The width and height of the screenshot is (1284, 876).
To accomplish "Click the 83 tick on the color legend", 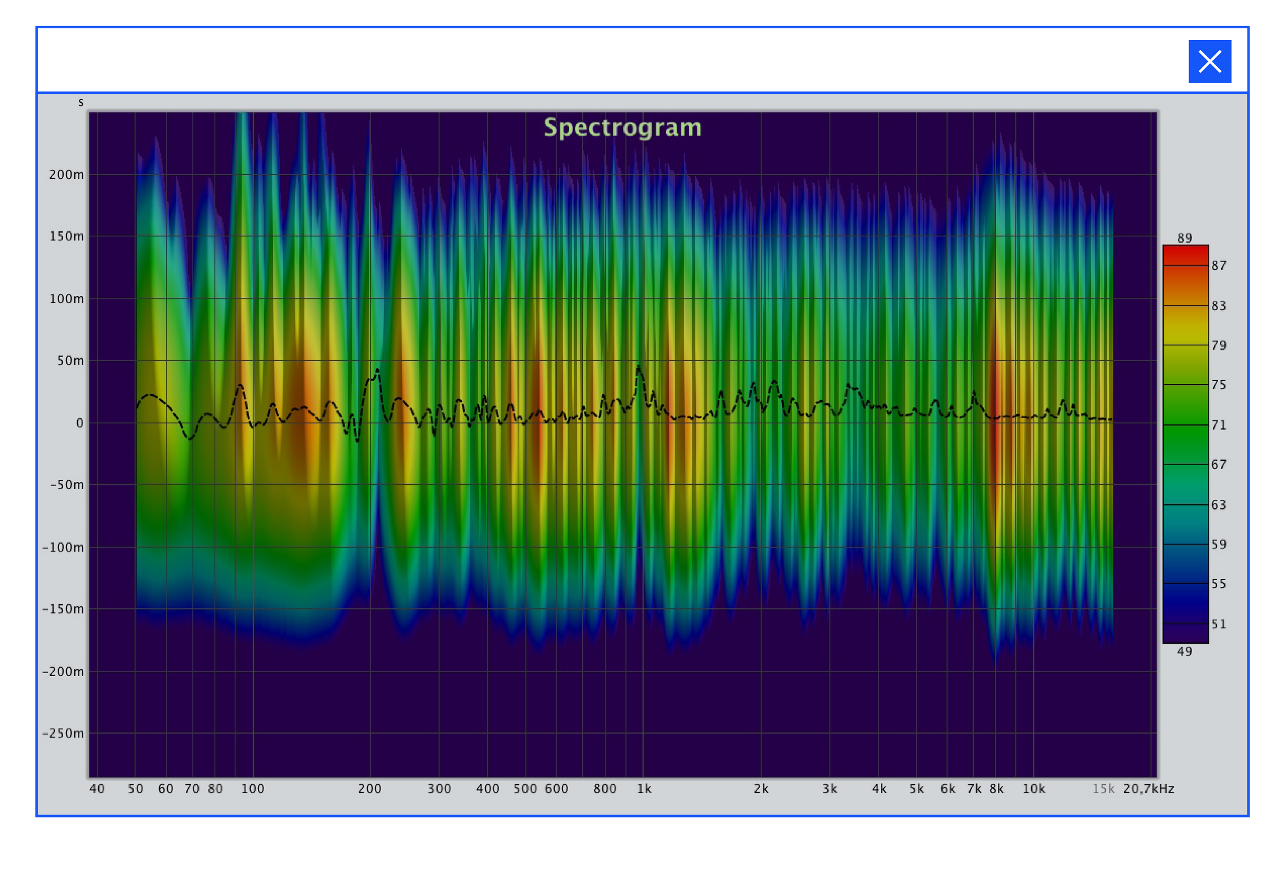I will coord(1218,306).
